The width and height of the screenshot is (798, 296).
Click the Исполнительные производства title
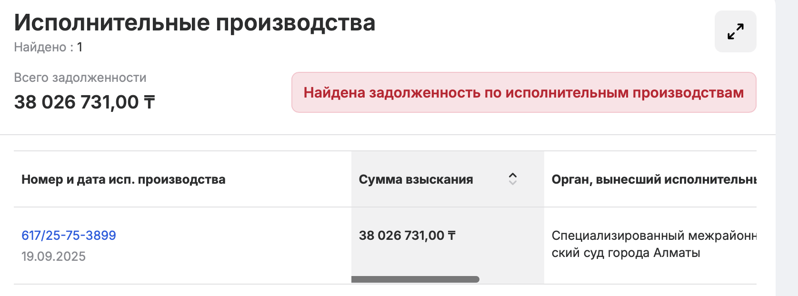tap(195, 22)
